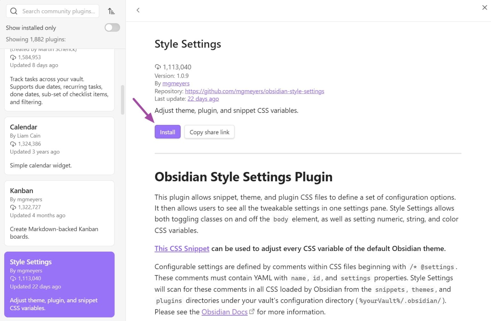This screenshot has width=491, height=321.
Task: Click the magnifying glass search icon
Action: click(x=13, y=11)
